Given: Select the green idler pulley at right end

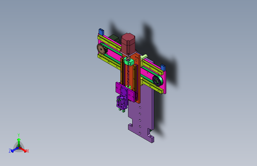Looking at the screenshot, I should [158, 81].
